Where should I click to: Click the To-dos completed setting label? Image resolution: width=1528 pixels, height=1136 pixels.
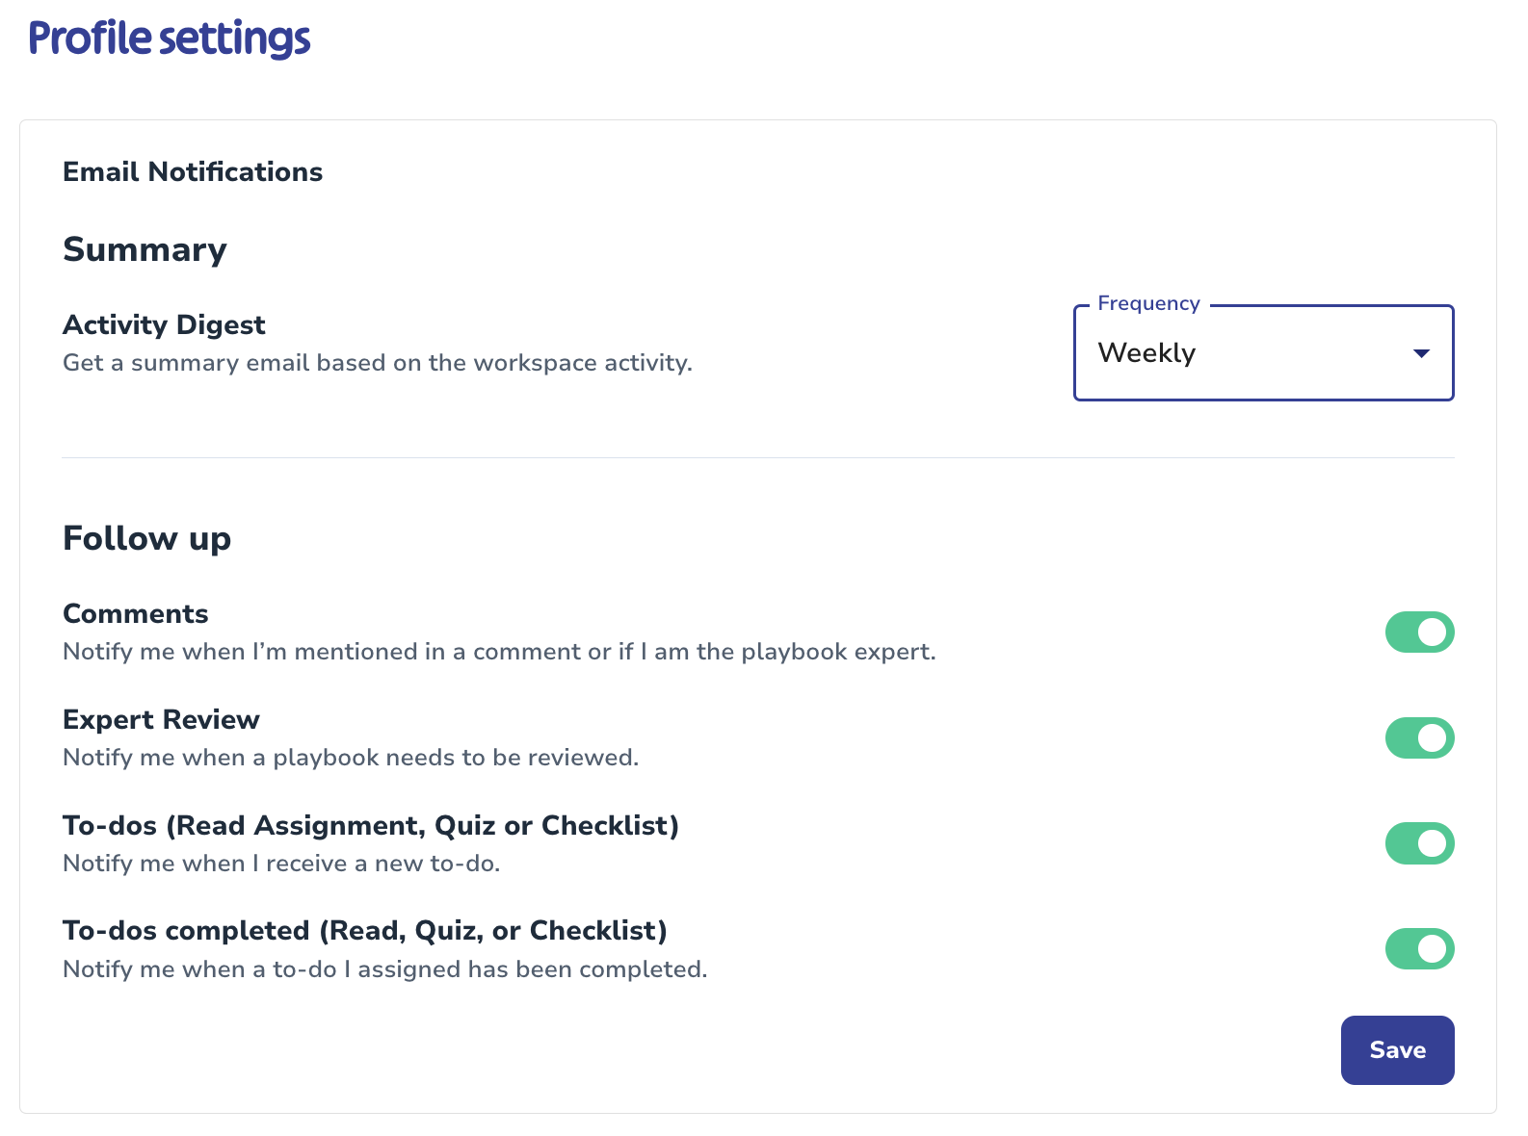365,930
